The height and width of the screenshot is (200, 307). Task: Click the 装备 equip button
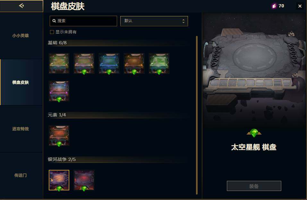click(x=254, y=186)
